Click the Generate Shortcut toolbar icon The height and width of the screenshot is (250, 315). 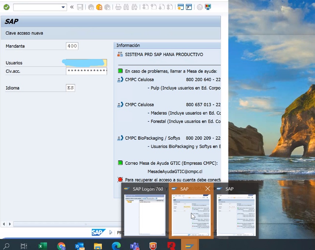(189, 7)
